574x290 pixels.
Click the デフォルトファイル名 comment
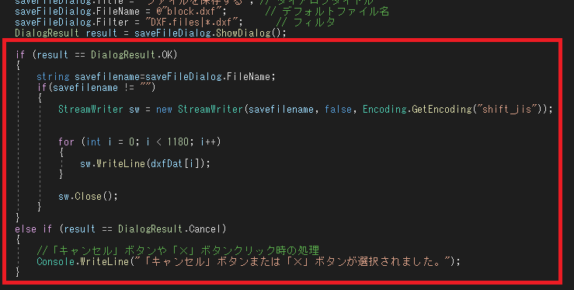click(327, 12)
